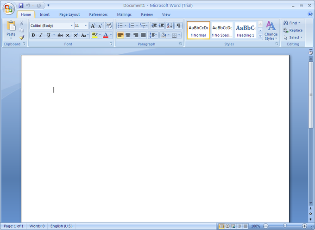Center align the text
Image resolution: width=315 pixels, height=230 pixels.
(x=128, y=35)
